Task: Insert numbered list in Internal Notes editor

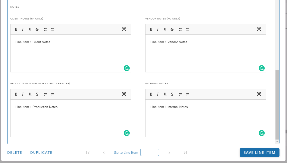Action: click(x=187, y=94)
